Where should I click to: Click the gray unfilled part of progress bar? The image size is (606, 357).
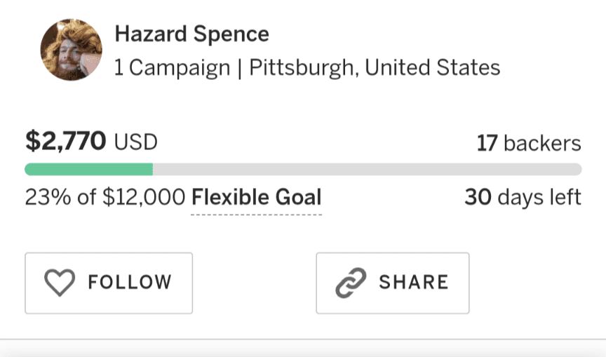click(366, 169)
